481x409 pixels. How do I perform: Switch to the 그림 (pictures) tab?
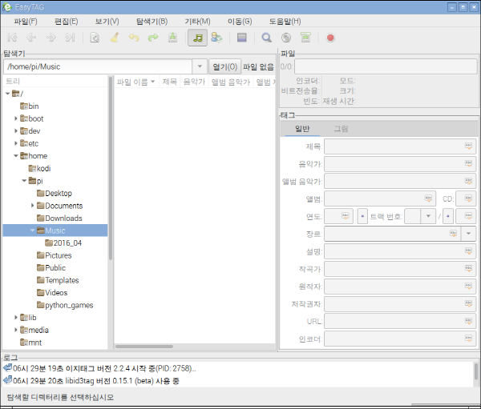click(x=341, y=129)
